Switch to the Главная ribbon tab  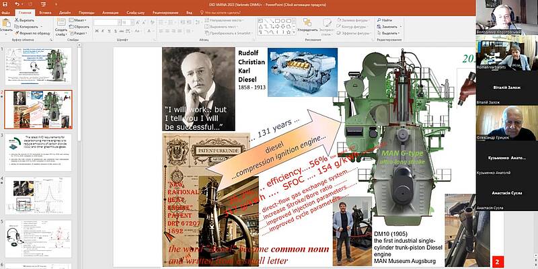[25, 13]
